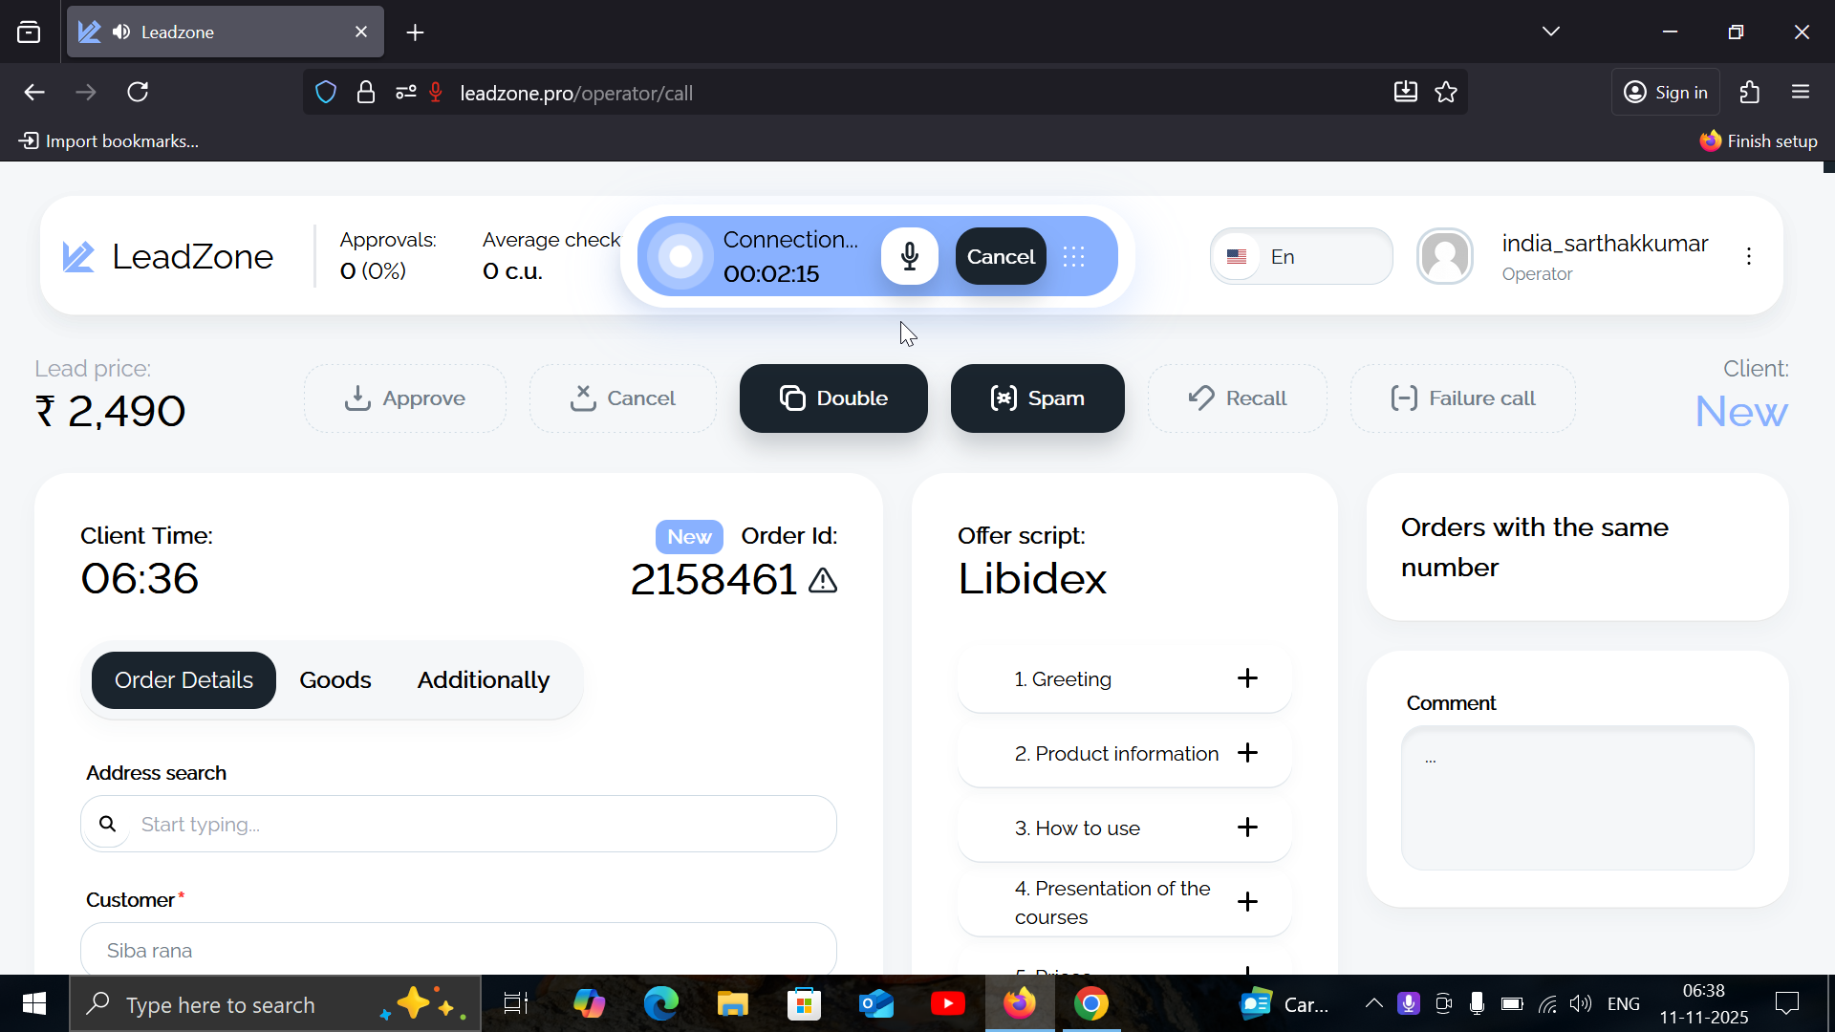This screenshot has width=1835, height=1032.
Task: Click the operator profile avatar
Action: tap(1444, 256)
